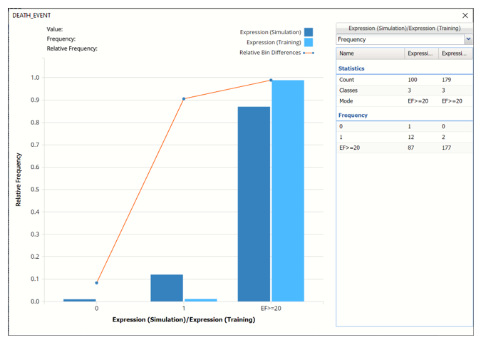
Task: Close the DEATH_EVENT dialog window
Action: tap(465, 15)
